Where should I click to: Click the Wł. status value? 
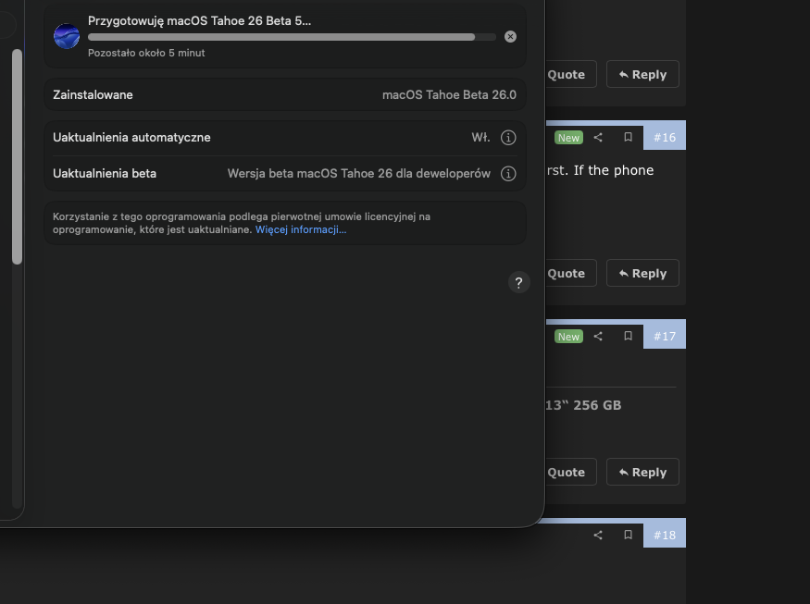(481, 137)
